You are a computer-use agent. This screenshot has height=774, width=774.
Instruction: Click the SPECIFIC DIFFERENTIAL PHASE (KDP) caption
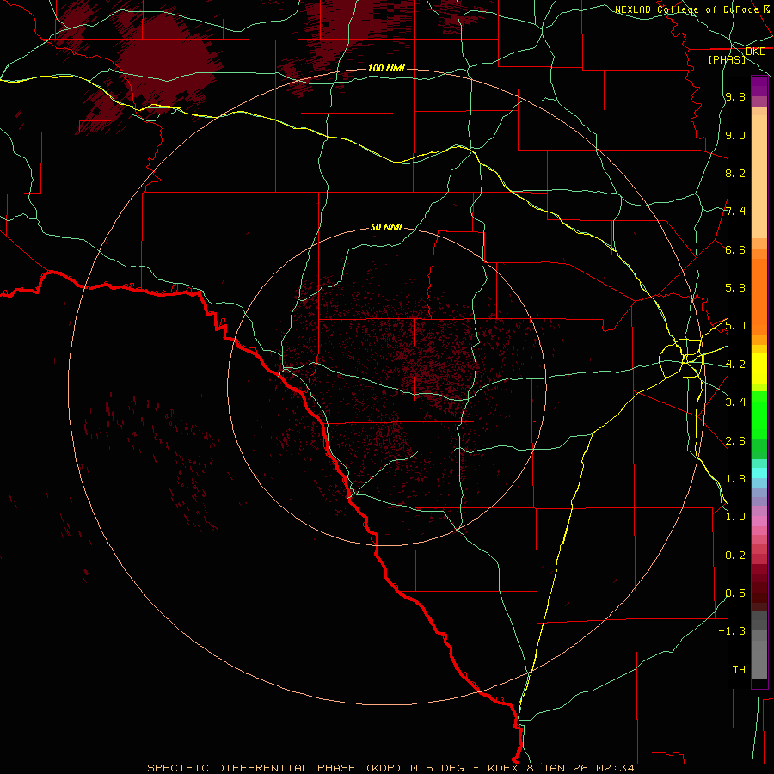[x=275, y=768]
